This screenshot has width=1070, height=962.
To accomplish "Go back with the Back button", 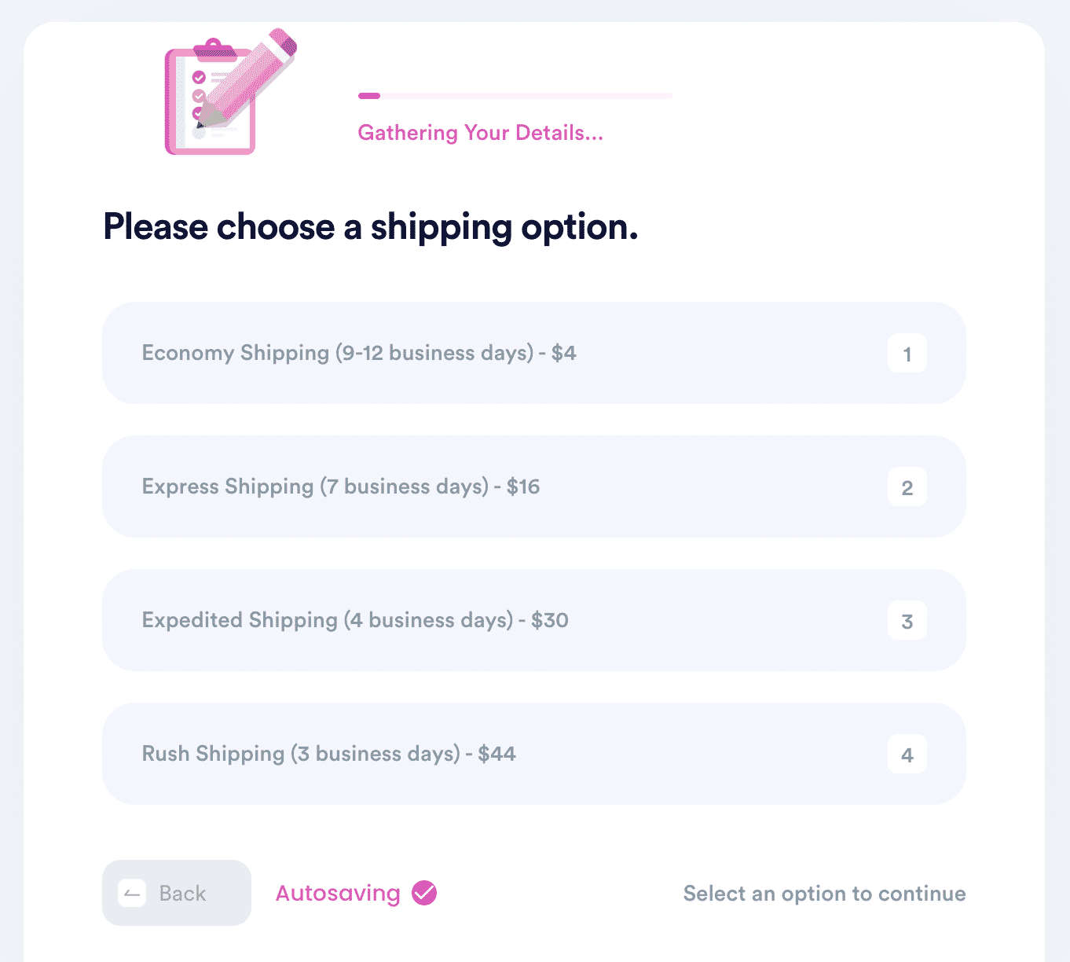I will click(177, 893).
